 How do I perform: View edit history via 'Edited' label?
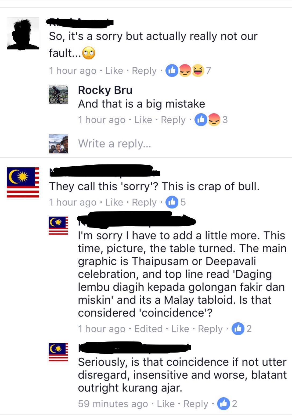149,329
